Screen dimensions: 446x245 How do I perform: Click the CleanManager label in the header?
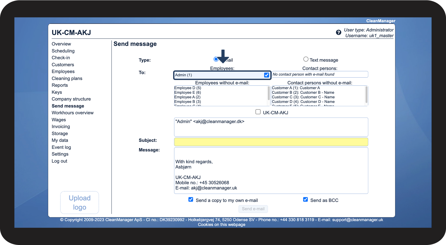point(381,21)
